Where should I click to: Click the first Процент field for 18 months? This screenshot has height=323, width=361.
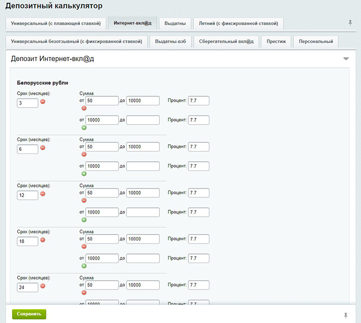(x=199, y=239)
